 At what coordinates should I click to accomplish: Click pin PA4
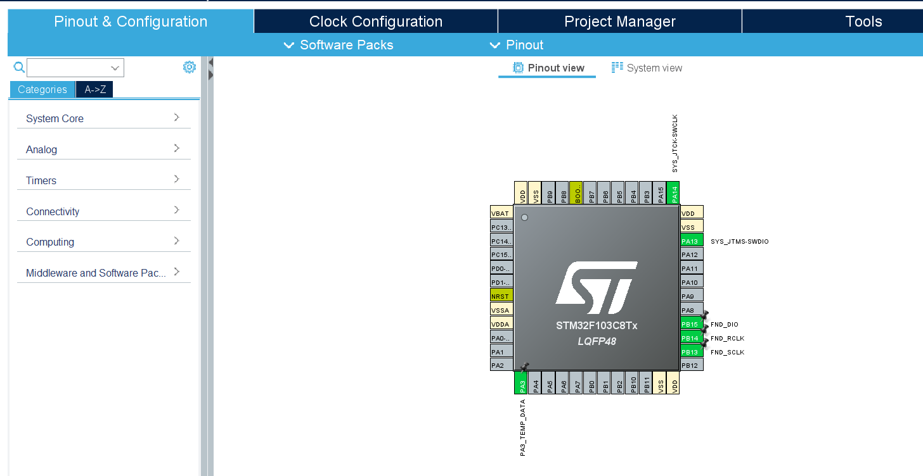(x=535, y=383)
